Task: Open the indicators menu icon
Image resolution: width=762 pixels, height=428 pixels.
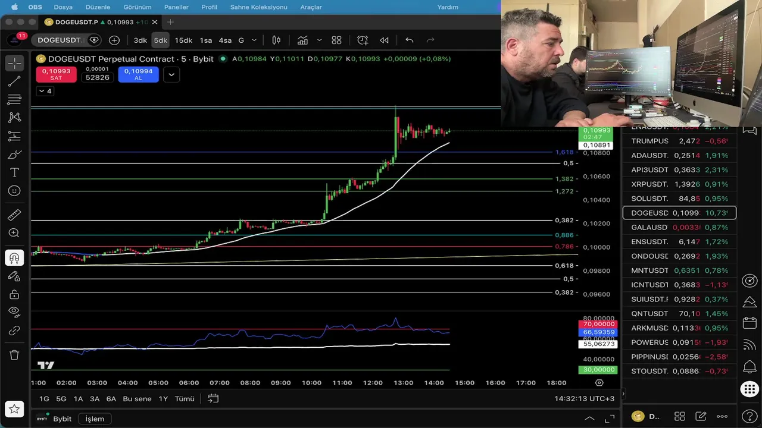Action: pos(302,40)
